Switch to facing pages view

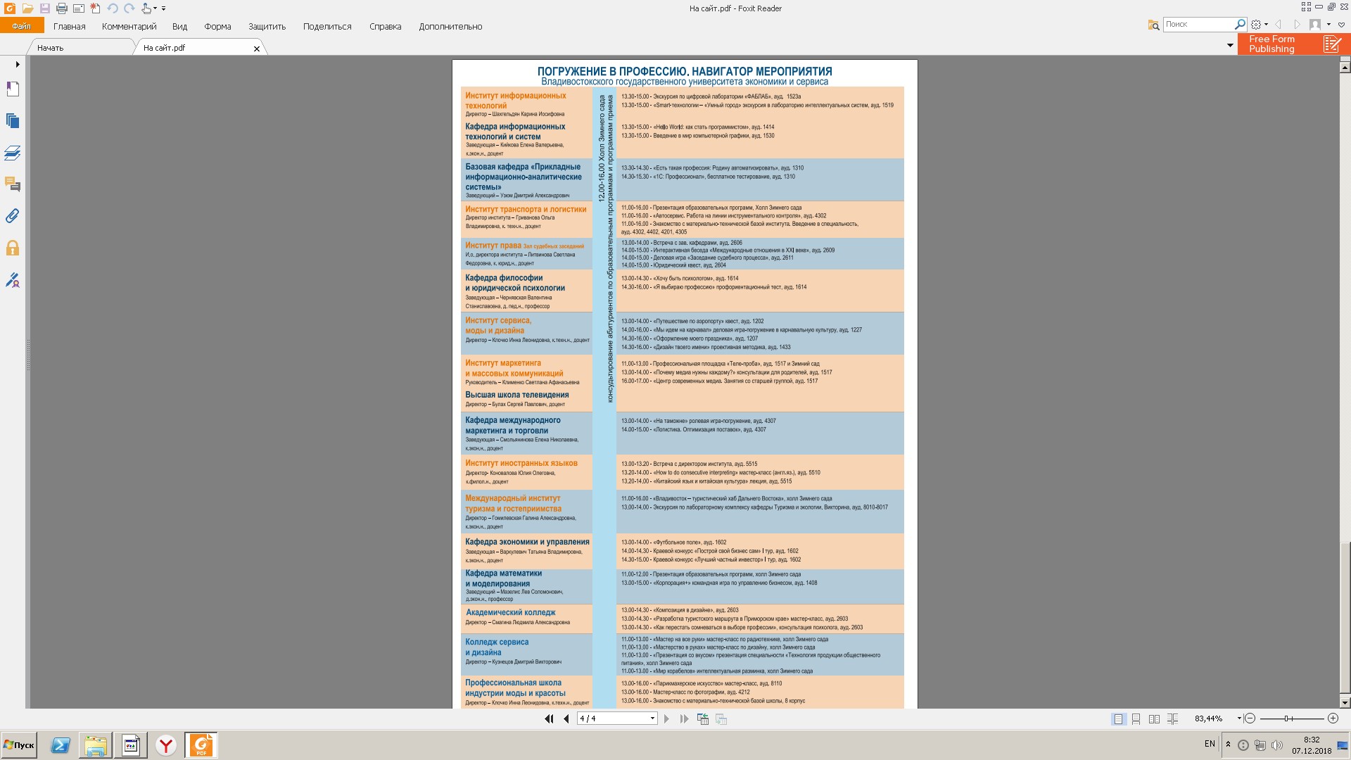coord(1154,718)
